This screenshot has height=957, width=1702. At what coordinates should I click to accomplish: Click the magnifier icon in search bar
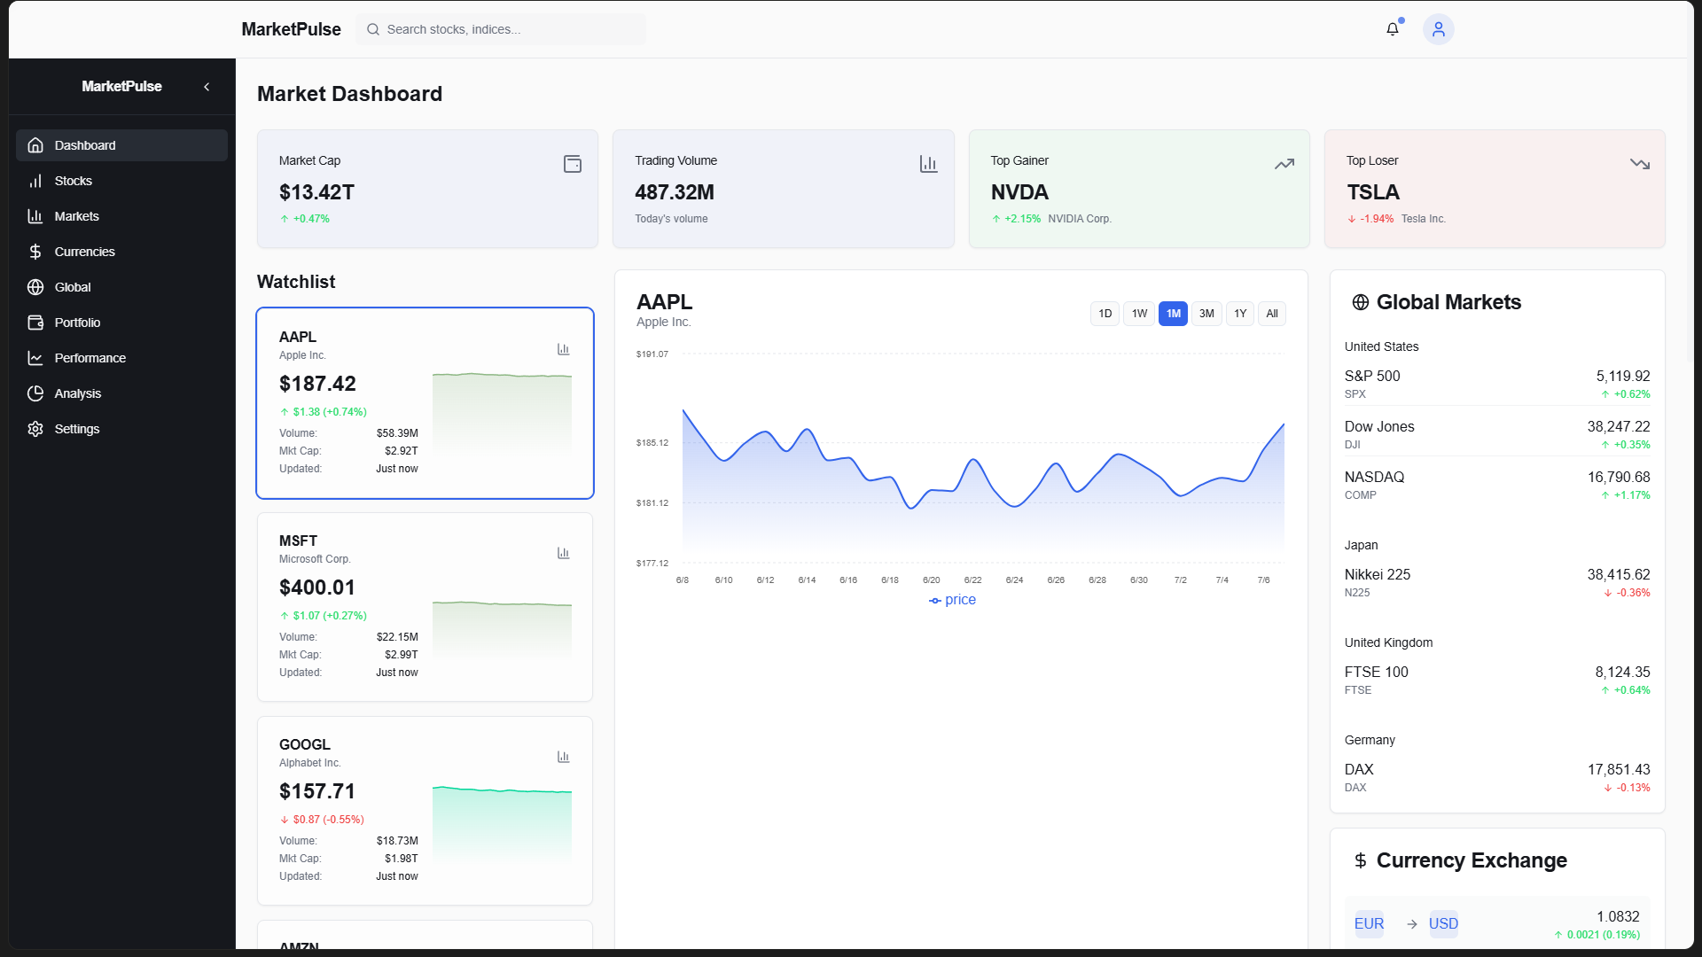pos(373,29)
